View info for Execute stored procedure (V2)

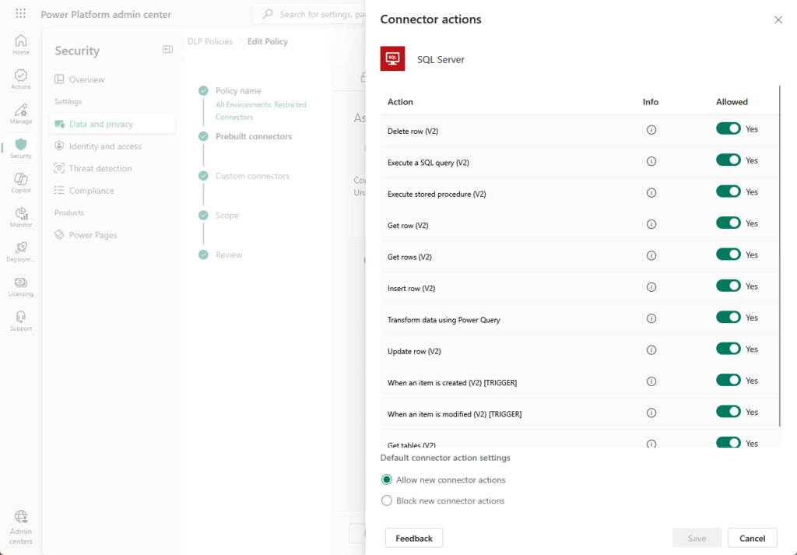coord(651,193)
